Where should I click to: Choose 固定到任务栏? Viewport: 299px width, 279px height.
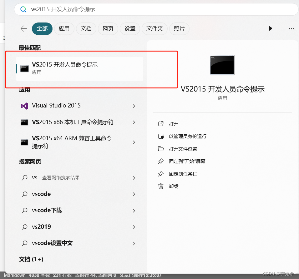click(183, 174)
